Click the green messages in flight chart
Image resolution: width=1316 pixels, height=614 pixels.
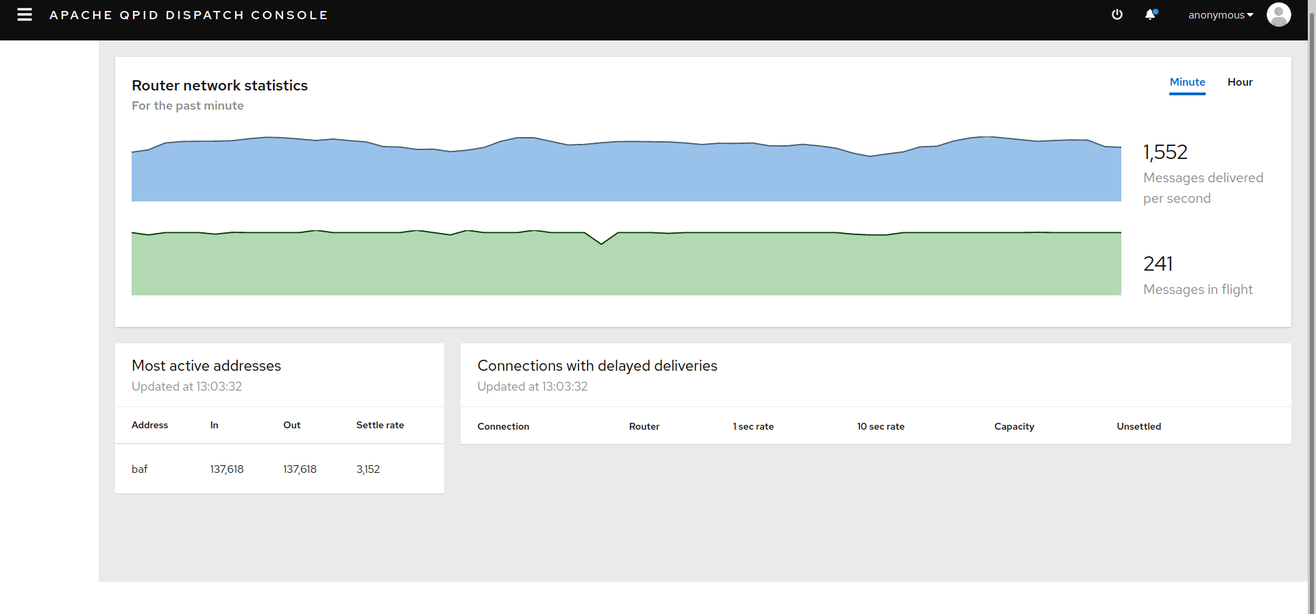[x=626, y=263]
